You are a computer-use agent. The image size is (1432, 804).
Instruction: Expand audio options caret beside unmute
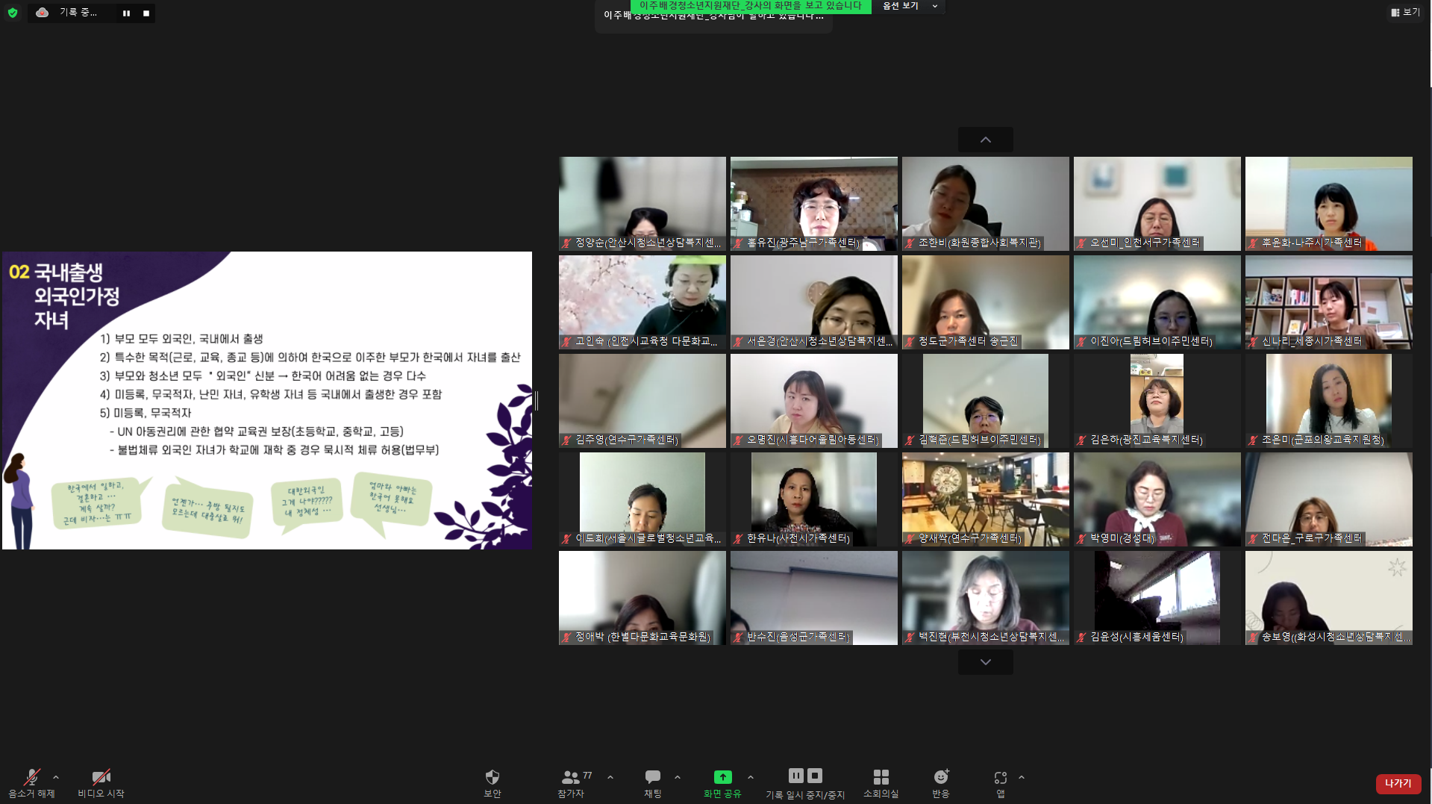tap(56, 777)
